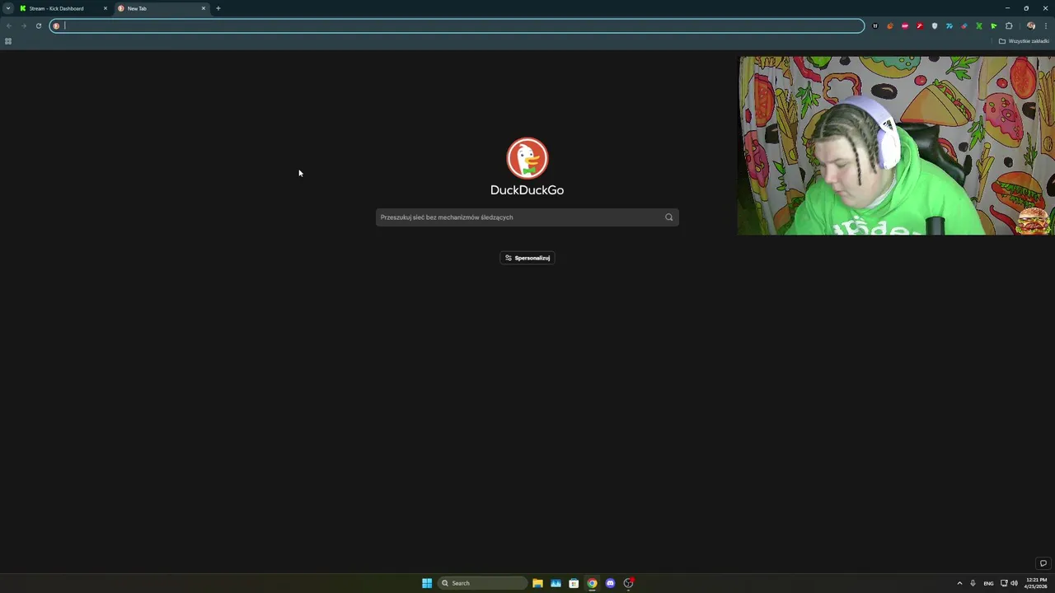
Task: Open the Extensions puzzle piece menu
Action: 1009,26
